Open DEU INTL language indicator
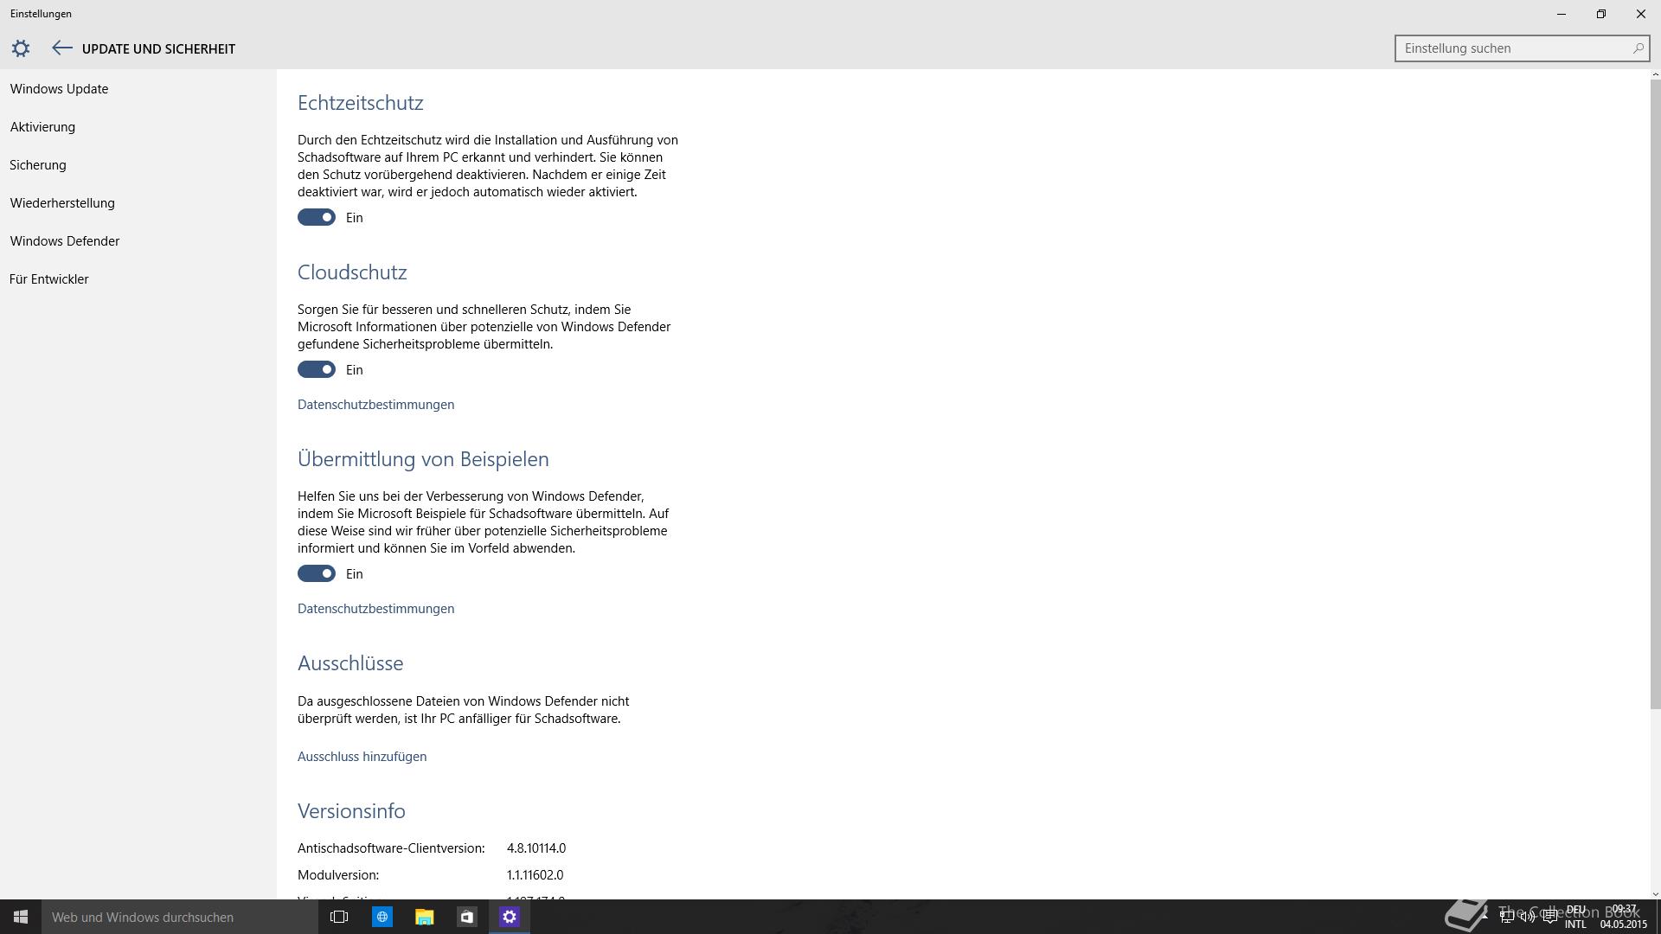1661x934 pixels. pyautogui.click(x=1575, y=917)
